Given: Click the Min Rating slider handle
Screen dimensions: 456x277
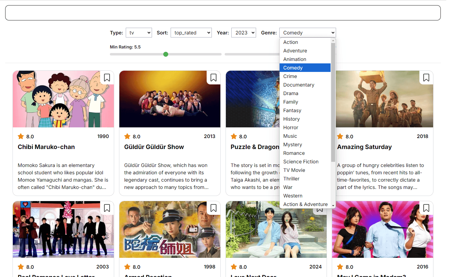Looking at the screenshot, I should [x=166, y=54].
